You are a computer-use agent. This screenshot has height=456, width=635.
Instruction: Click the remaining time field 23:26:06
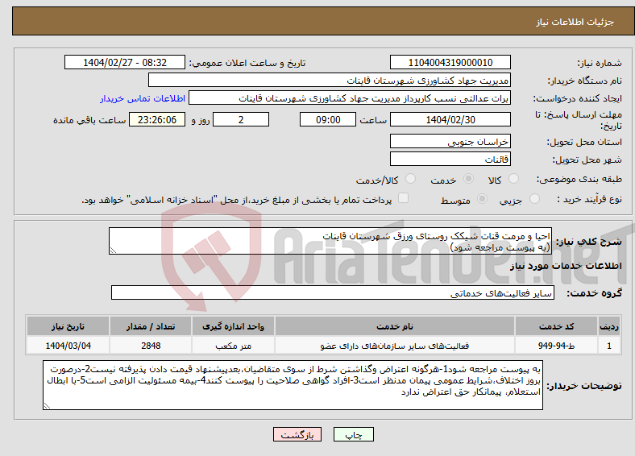(x=157, y=119)
